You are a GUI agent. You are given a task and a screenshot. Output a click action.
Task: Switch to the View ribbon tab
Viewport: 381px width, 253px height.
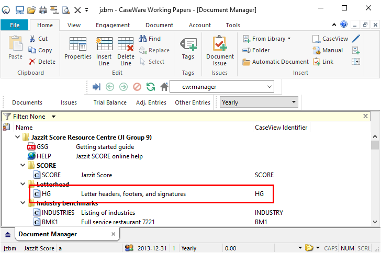[74, 25]
